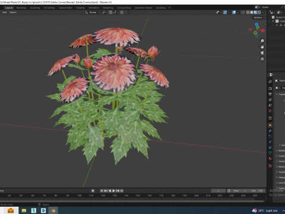Click the current frame number field
Image resolution: width=285 pixels, height=214 pixels.
[x=218, y=191]
